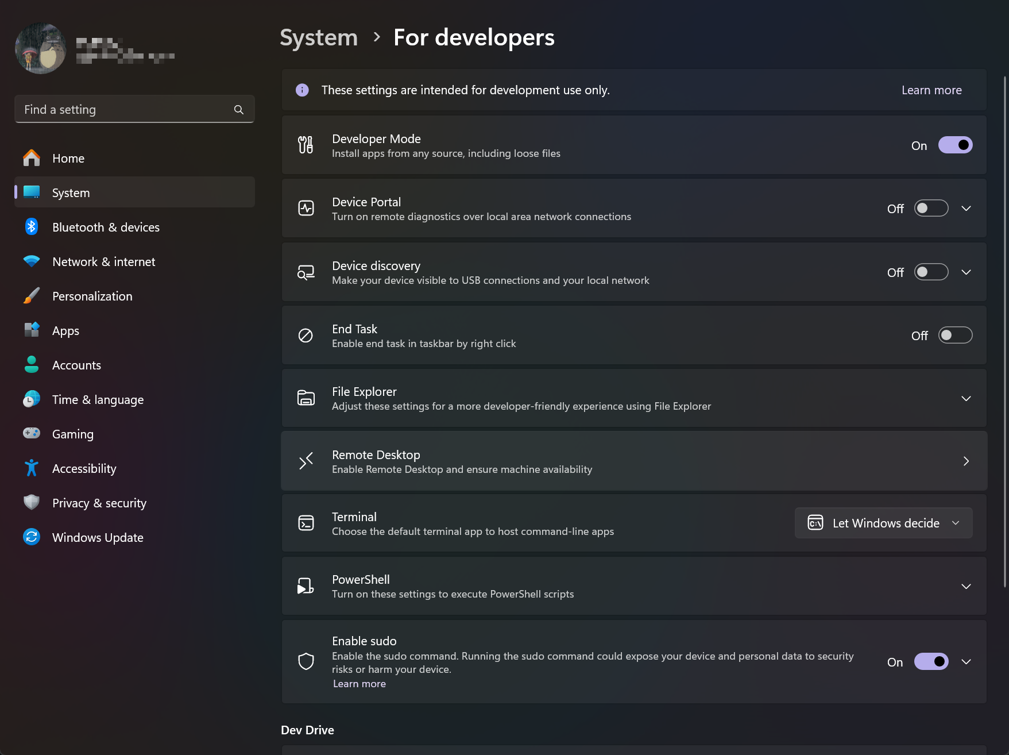Turn off the Developer Mode toggle
Image resolution: width=1009 pixels, height=755 pixels.
(956, 145)
